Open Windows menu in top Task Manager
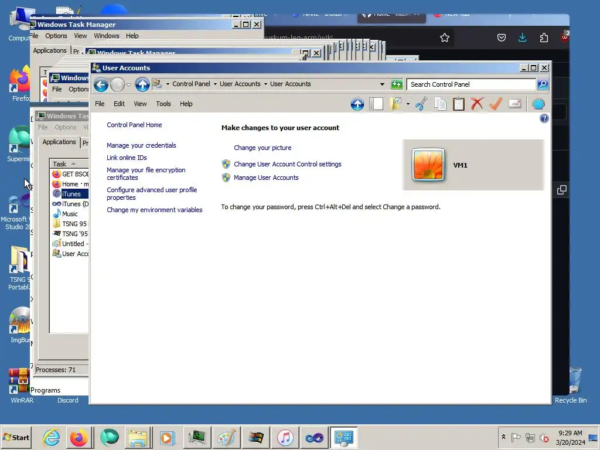The image size is (600, 450). tap(107, 36)
